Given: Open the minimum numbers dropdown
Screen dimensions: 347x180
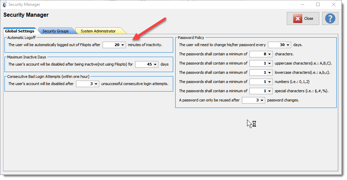Looking at the screenshot, I should (261, 82).
